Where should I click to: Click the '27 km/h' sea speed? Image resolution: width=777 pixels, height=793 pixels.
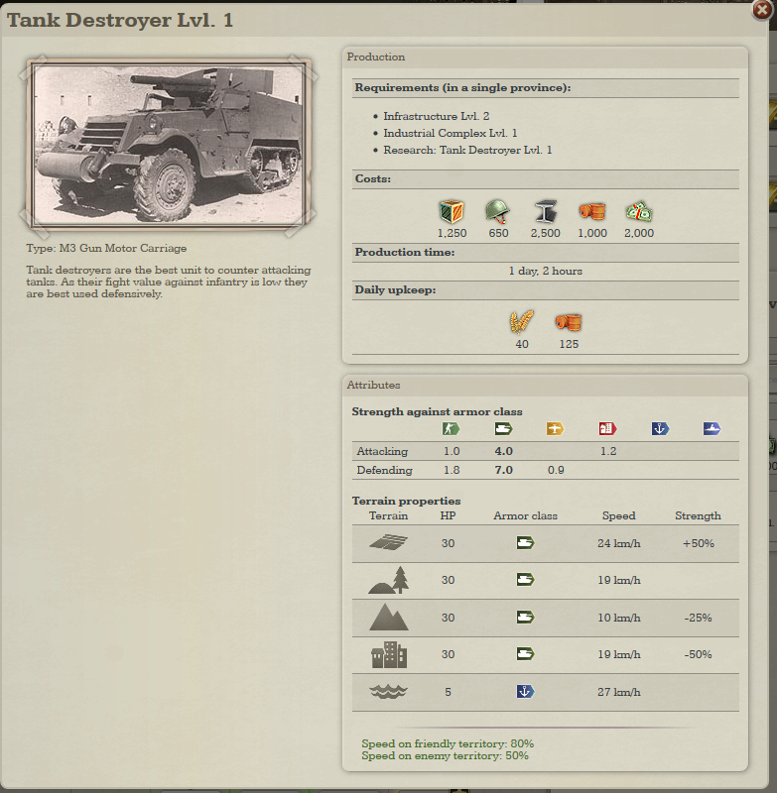pos(618,692)
